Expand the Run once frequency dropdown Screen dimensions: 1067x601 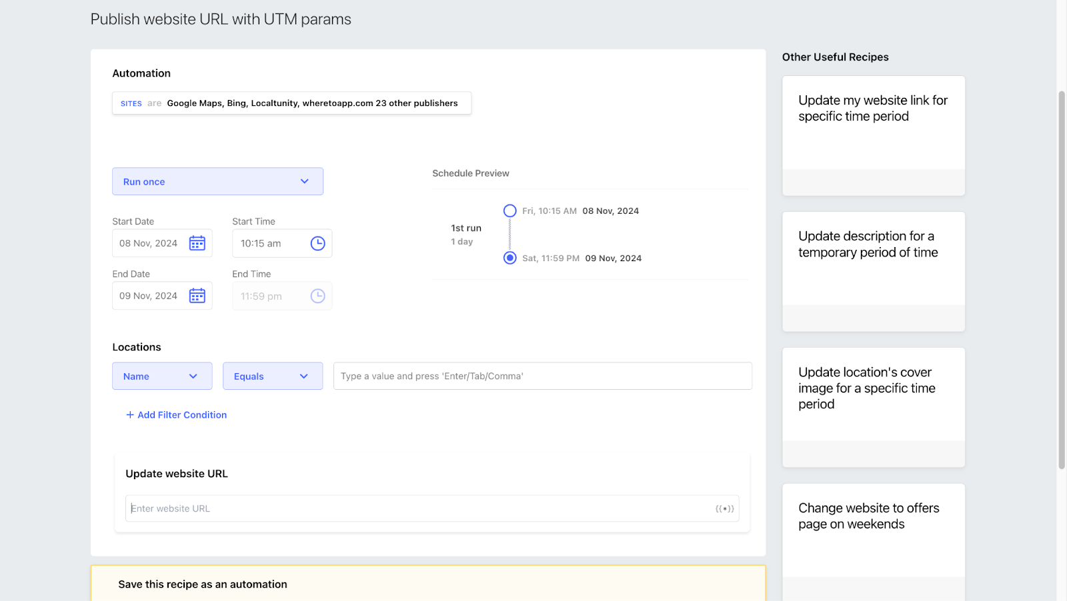pyautogui.click(x=217, y=181)
